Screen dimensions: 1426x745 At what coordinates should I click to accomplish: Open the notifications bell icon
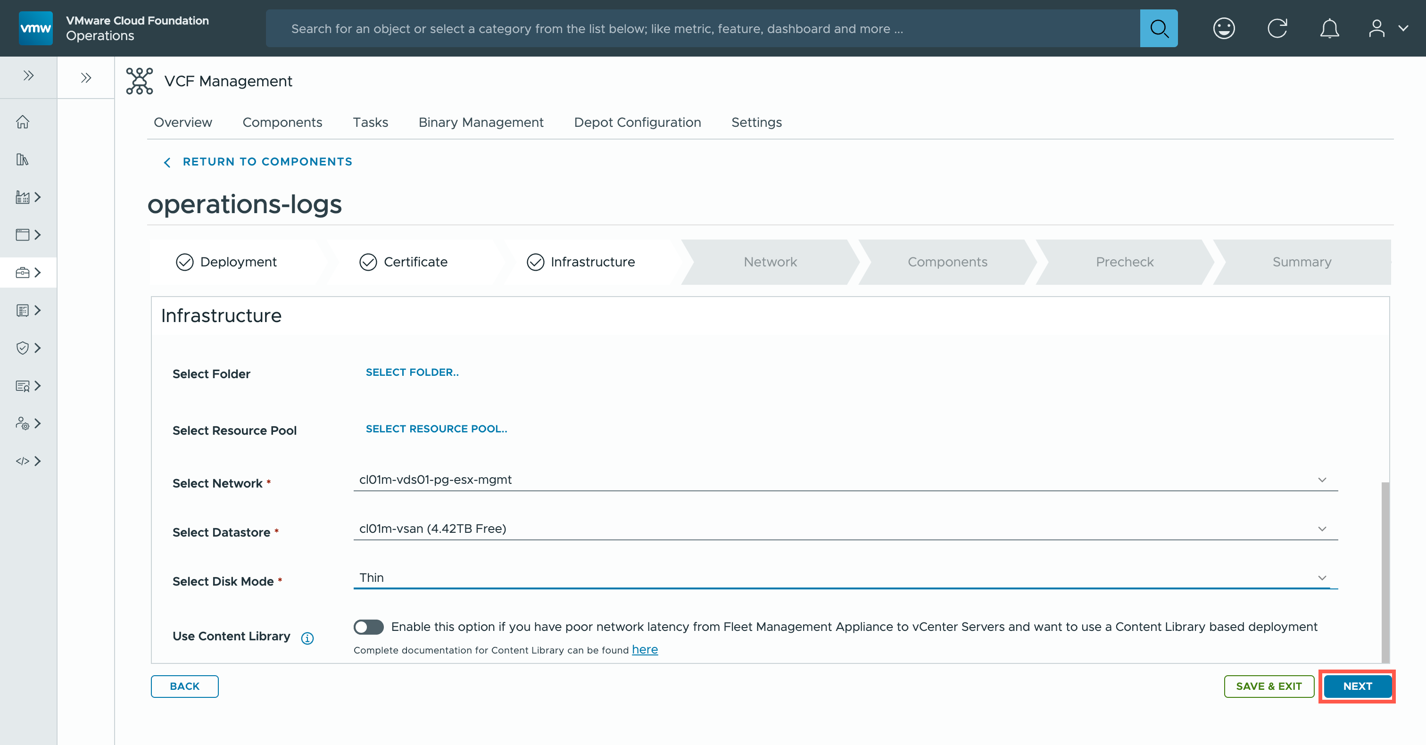1329,28
